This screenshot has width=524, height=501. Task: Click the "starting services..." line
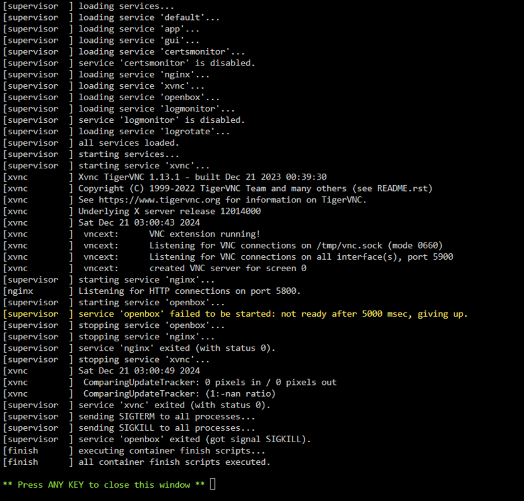pyautogui.click(x=91, y=154)
